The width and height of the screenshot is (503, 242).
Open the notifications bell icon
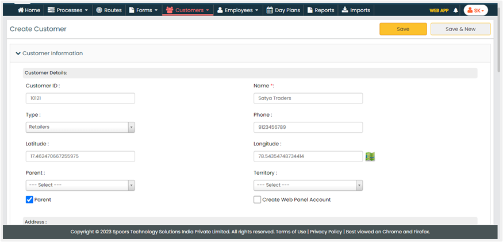click(456, 10)
